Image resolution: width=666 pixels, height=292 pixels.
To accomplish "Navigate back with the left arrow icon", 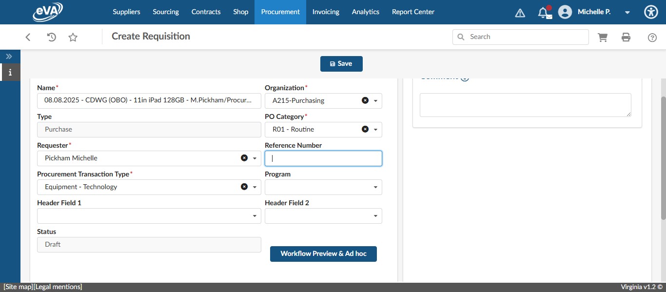I will click(x=28, y=37).
